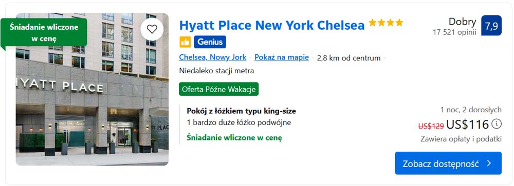Click the Oferta Późne Wakacje tag
514x186 pixels.
point(218,89)
